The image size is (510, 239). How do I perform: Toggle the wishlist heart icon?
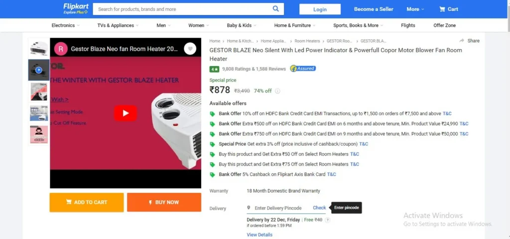point(190,49)
